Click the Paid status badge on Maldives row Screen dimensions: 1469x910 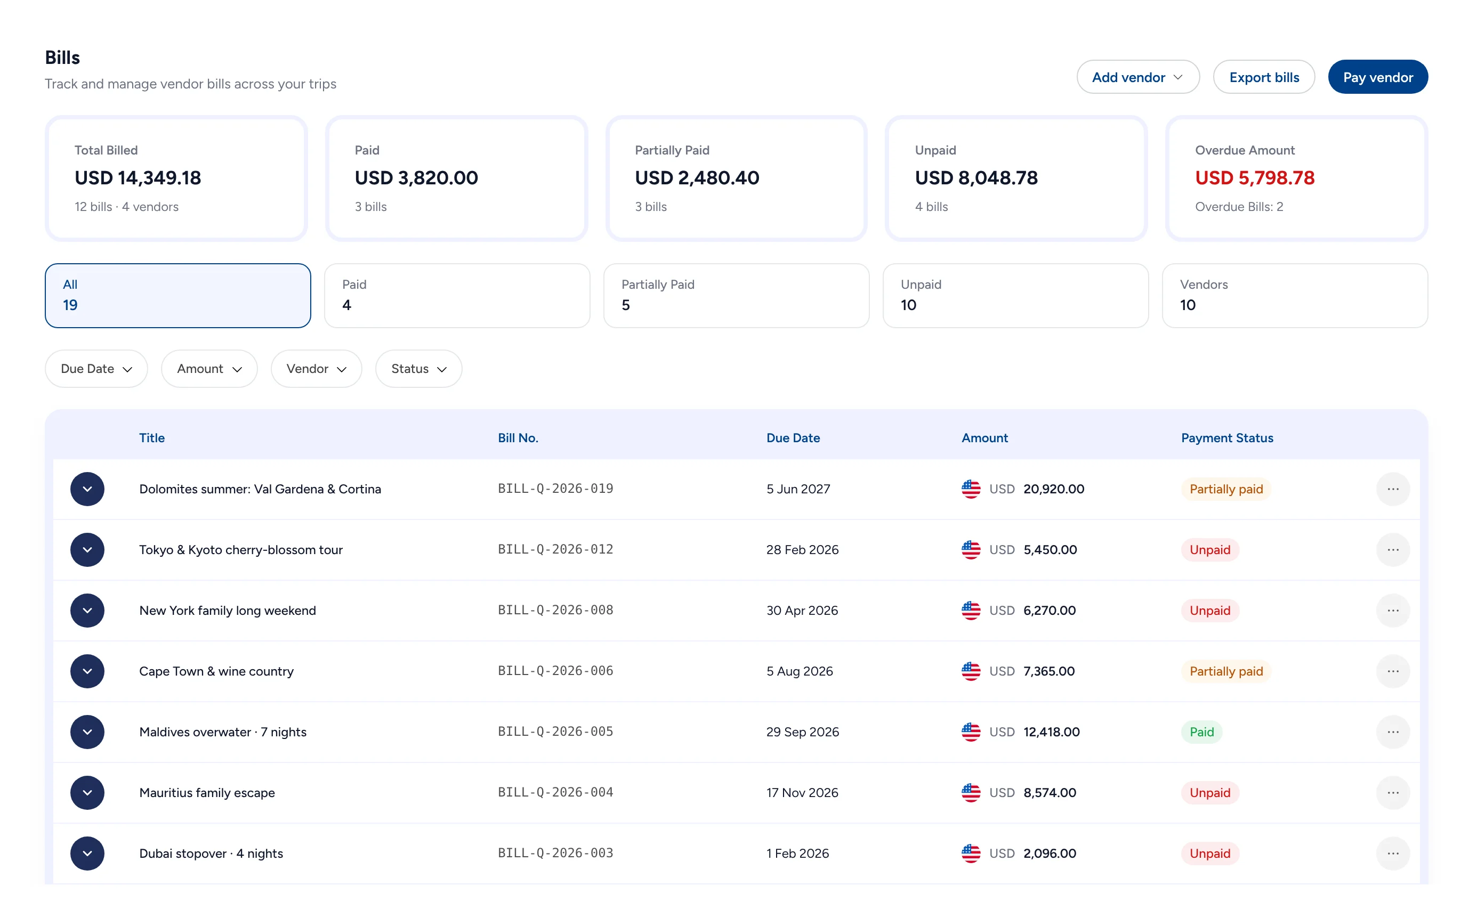point(1201,732)
